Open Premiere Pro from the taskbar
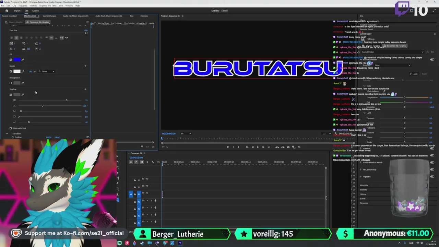 point(180,243)
